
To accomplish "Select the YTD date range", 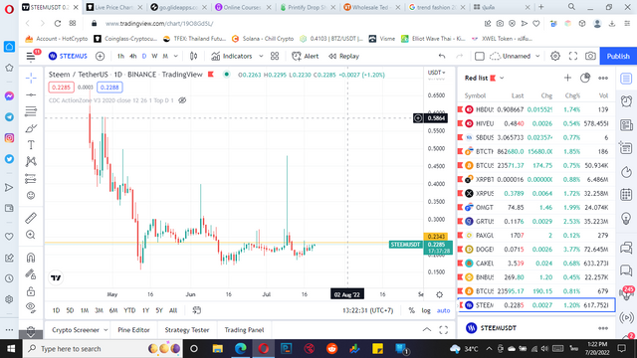I will pos(129,310).
